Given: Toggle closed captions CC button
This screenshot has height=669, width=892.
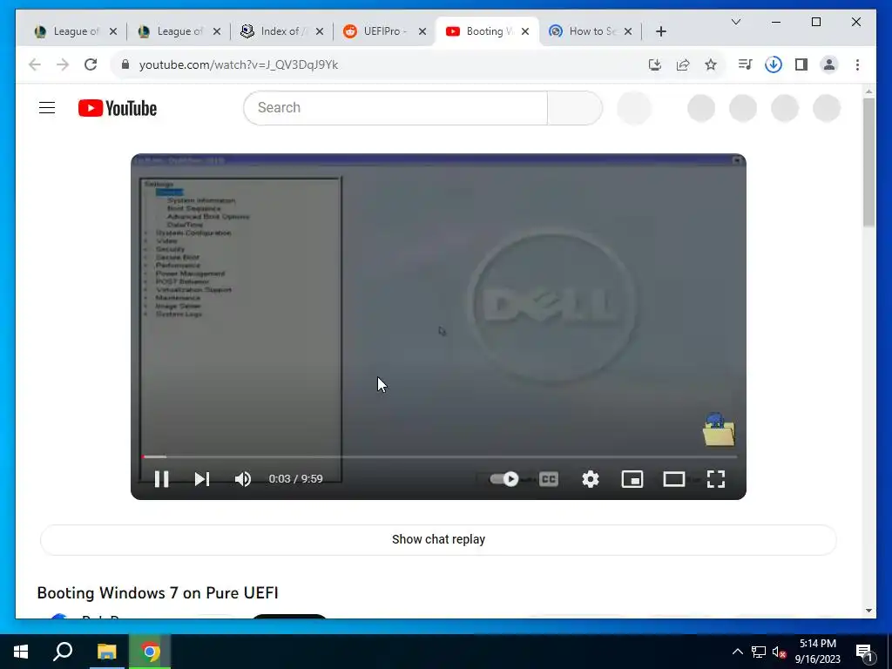Looking at the screenshot, I should point(549,479).
